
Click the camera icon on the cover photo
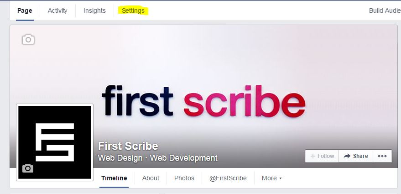pos(28,40)
